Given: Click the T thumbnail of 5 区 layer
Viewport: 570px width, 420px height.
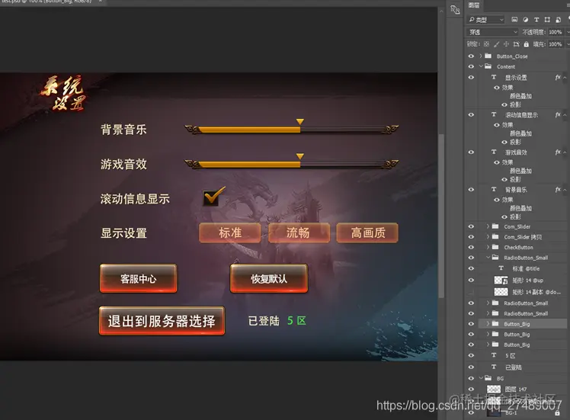Looking at the screenshot, I should pos(494,355).
